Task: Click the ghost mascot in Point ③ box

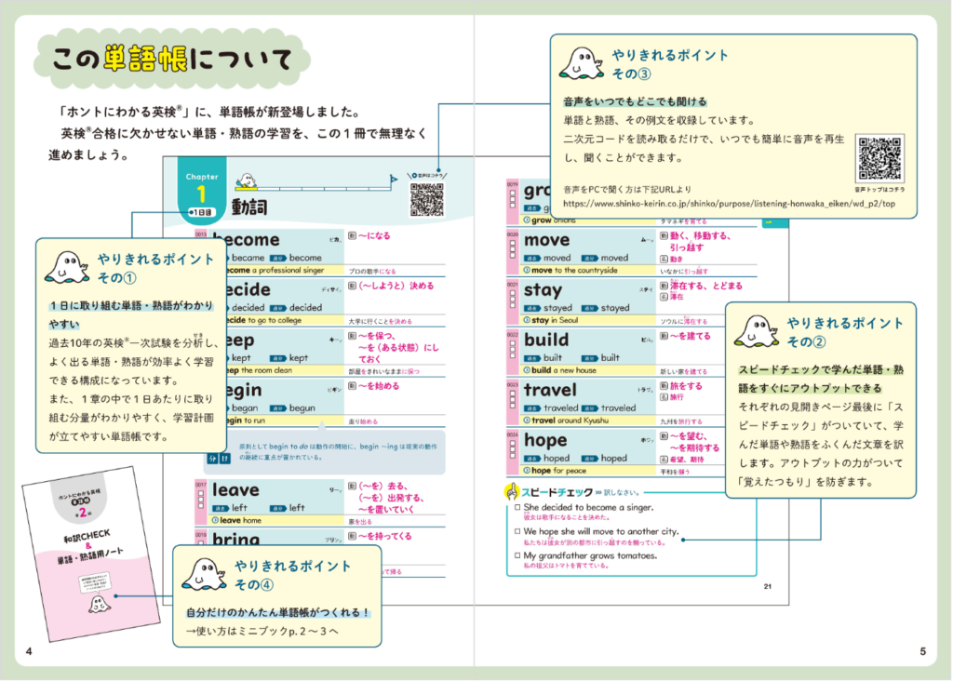Action: click(582, 62)
